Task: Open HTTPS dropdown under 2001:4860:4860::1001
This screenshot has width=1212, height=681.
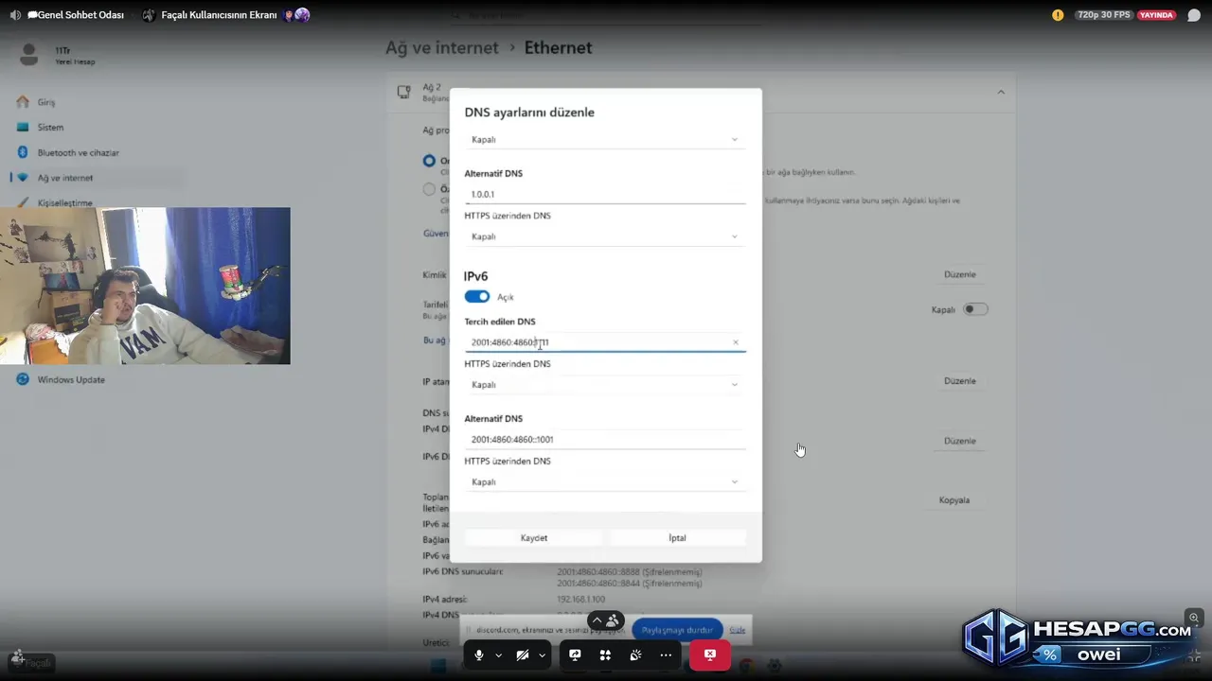Action: coord(605,481)
